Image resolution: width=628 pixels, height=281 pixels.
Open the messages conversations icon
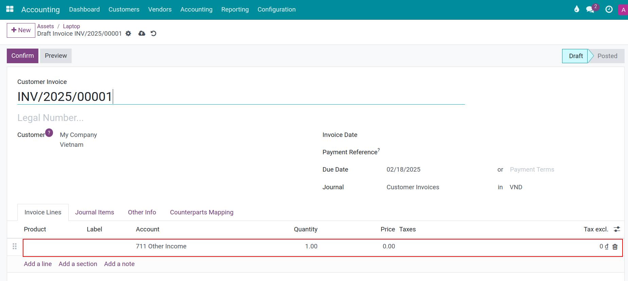590,10
